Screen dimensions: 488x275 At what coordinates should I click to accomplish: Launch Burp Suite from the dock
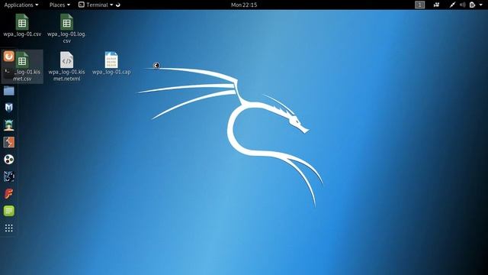8,142
